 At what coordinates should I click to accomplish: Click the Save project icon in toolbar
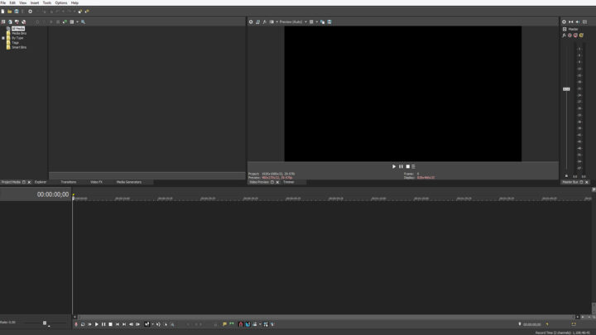[16, 12]
